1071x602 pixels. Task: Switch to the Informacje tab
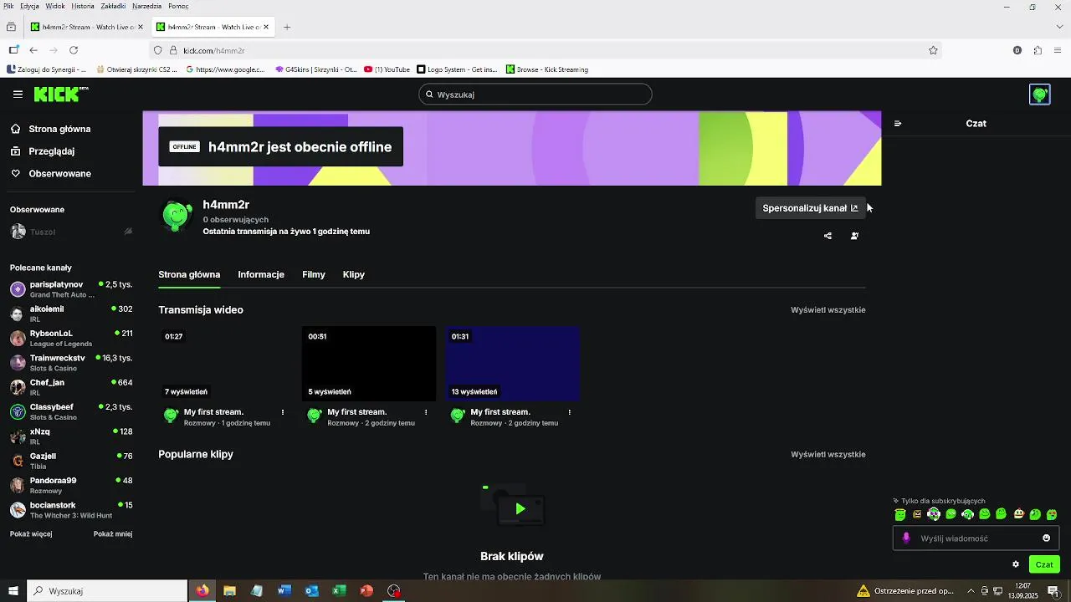261,274
